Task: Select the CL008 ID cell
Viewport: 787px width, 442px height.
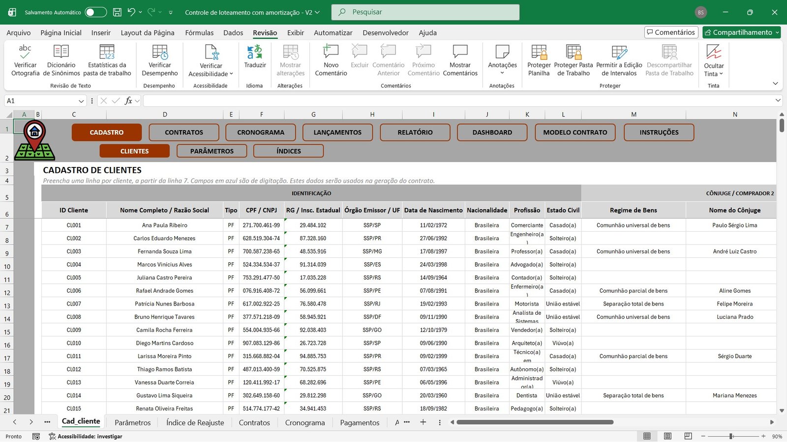Action: pyautogui.click(x=74, y=317)
